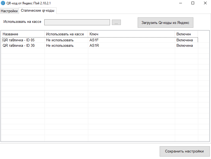Select the Статические qr-коды tab
211x159 pixels.
[37, 11]
